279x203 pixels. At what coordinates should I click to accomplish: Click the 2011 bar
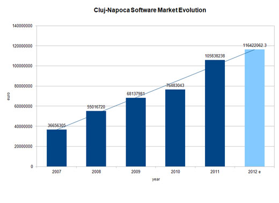pos(215,113)
